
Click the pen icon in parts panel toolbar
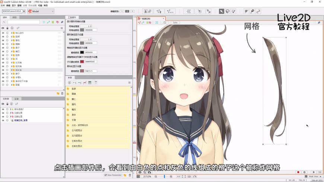pos(62,22)
